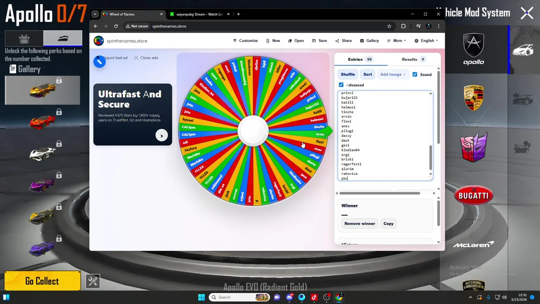This screenshot has height=304, width=540.
Task: Open the Chrome profile avatar
Action: pos(429,26)
